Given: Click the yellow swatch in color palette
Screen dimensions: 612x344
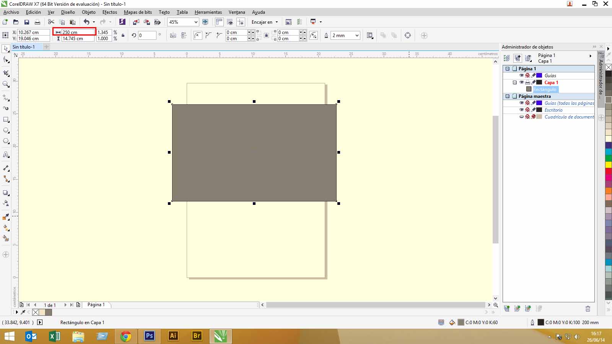Looking at the screenshot, I should [x=609, y=165].
